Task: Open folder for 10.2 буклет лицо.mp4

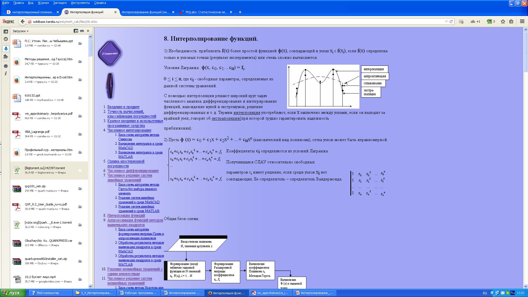Action: [x=80, y=279]
